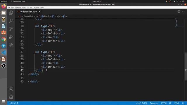187x105 pixels.
Task: Open Telegram from the dock
Action: tap(4, 46)
